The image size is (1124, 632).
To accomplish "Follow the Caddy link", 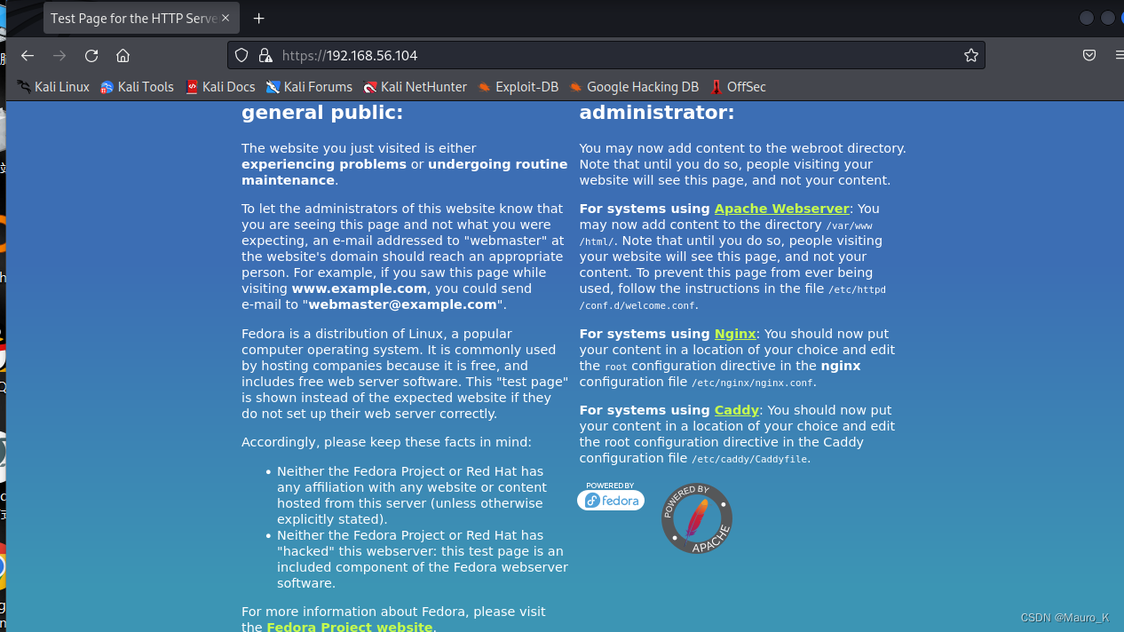I will [737, 410].
